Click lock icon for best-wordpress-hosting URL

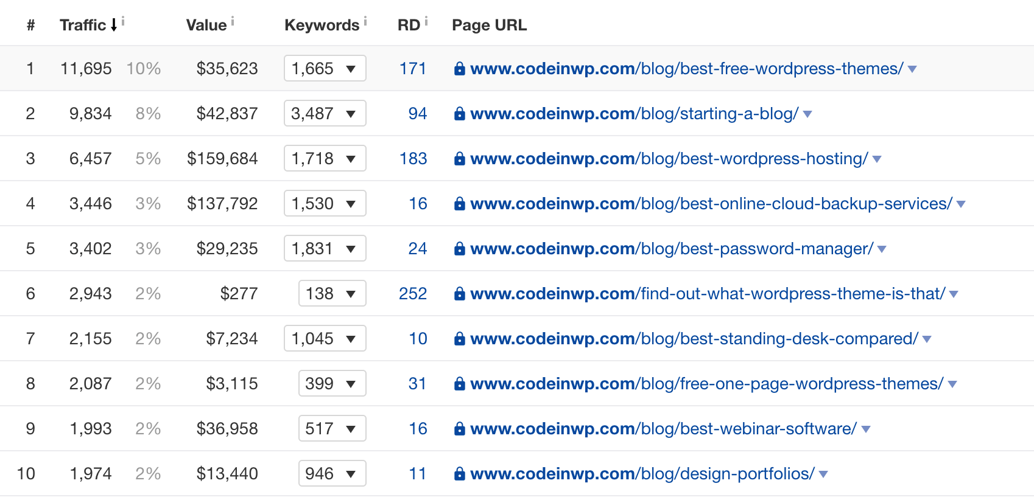coord(460,159)
